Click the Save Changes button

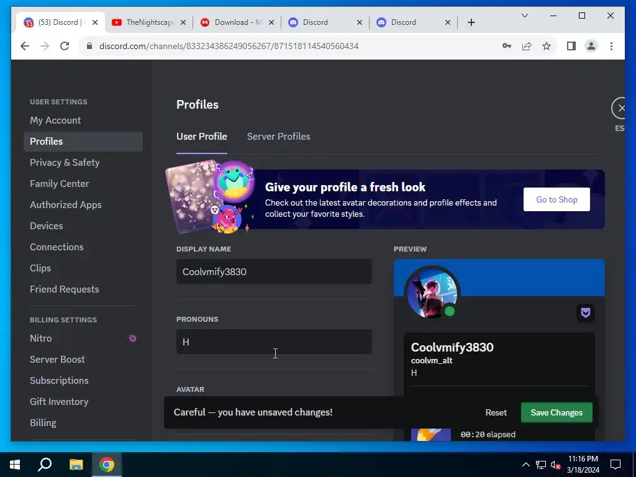tap(556, 412)
